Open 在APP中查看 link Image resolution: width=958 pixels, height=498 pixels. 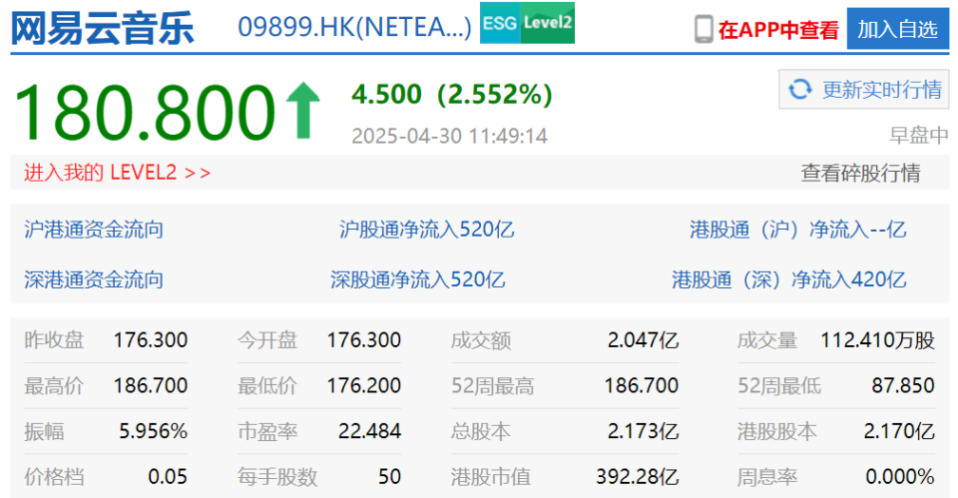[x=778, y=30]
